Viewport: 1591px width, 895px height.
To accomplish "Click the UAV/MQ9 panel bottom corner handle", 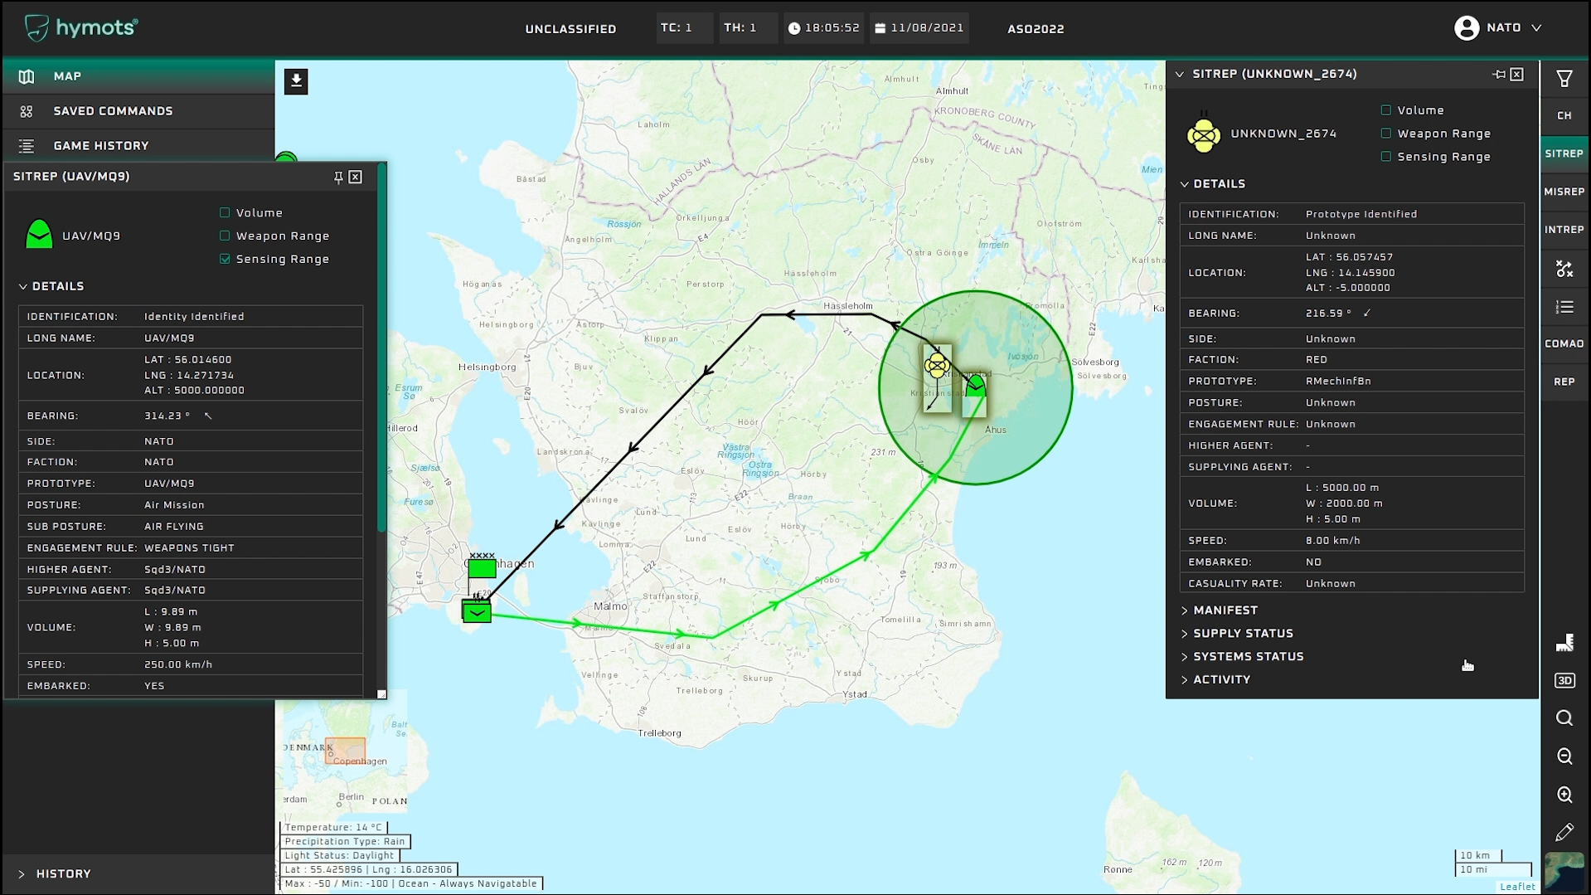I will [381, 694].
